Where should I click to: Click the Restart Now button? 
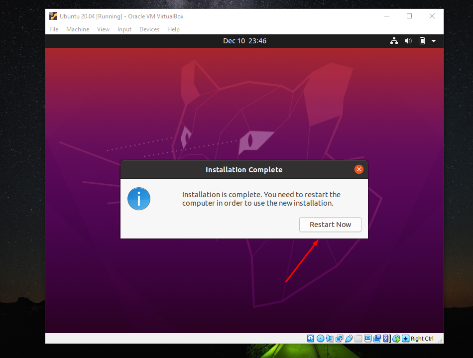[330, 225]
